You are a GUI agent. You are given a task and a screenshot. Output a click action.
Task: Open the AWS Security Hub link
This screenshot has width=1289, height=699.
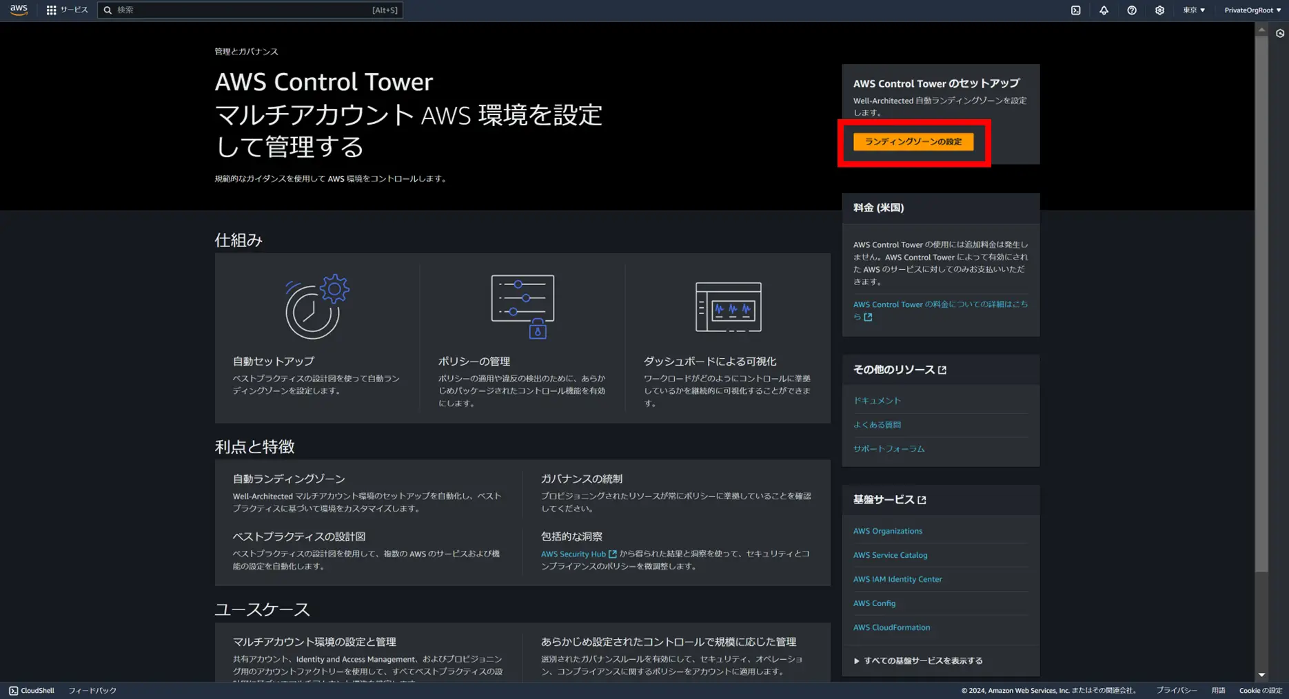pyautogui.click(x=573, y=554)
